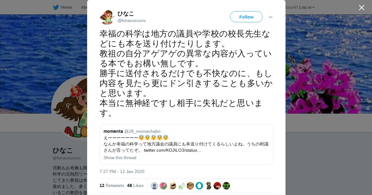
Task: Click the @hinacoccoro handle in tweet header
Action: click(131, 20)
